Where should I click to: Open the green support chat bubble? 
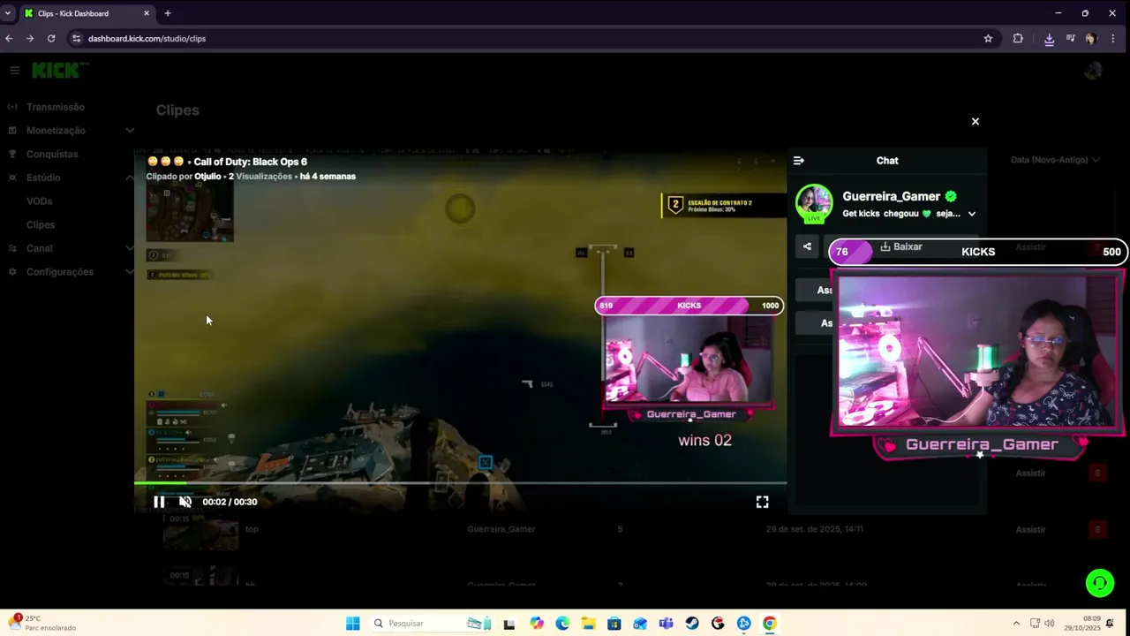1100,583
